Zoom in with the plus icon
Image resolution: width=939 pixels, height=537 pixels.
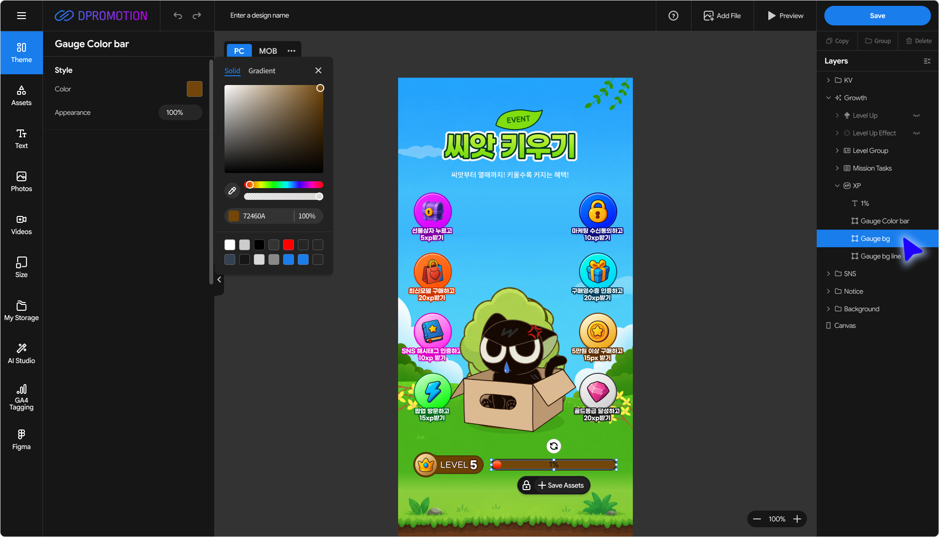pyautogui.click(x=797, y=519)
